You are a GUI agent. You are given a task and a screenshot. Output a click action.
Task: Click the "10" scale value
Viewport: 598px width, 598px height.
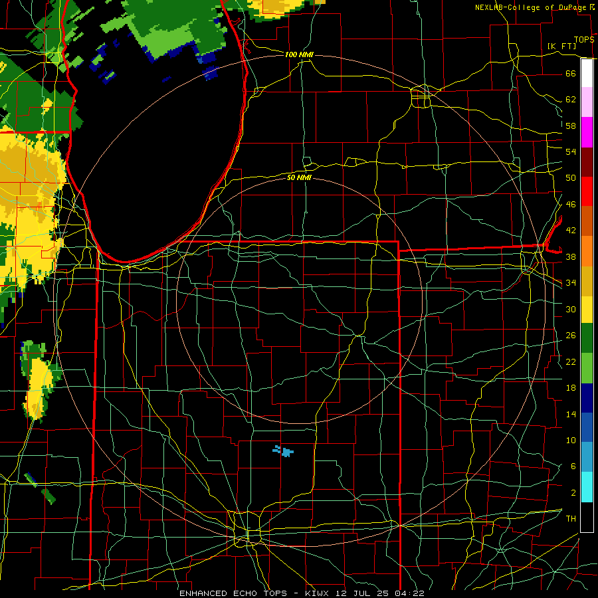click(571, 441)
